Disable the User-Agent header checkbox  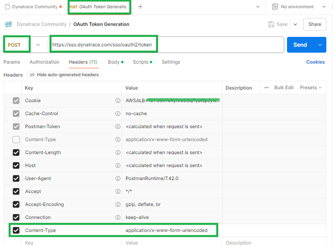16,179
